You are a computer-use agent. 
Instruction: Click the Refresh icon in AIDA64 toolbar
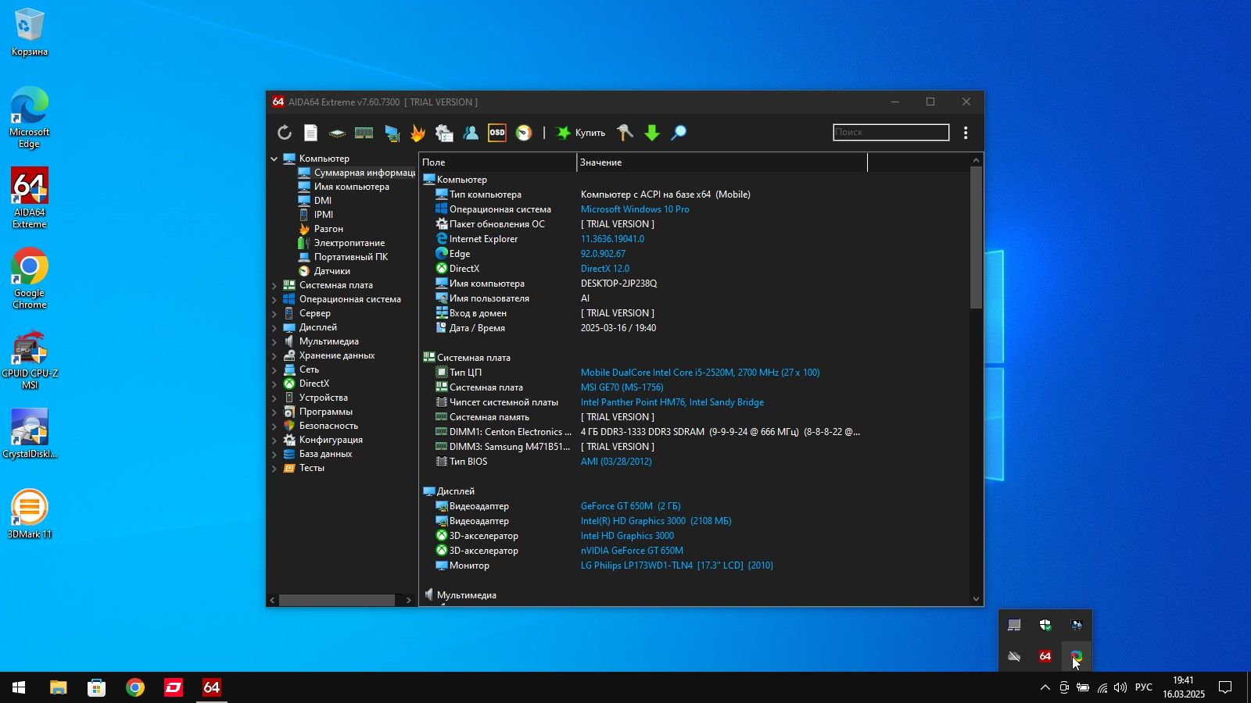click(x=285, y=133)
